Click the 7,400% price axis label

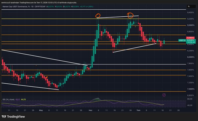point(190,76)
